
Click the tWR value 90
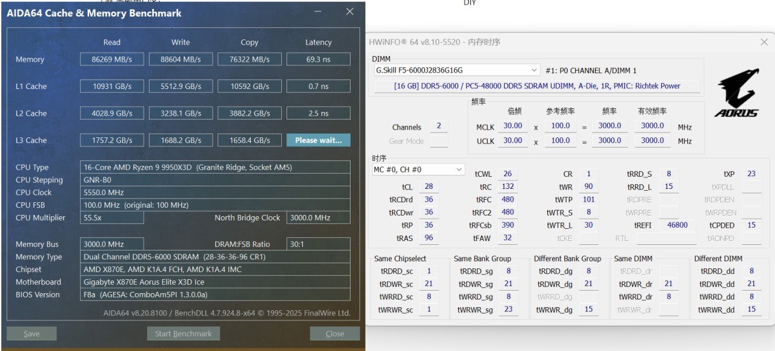pyautogui.click(x=589, y=186)
